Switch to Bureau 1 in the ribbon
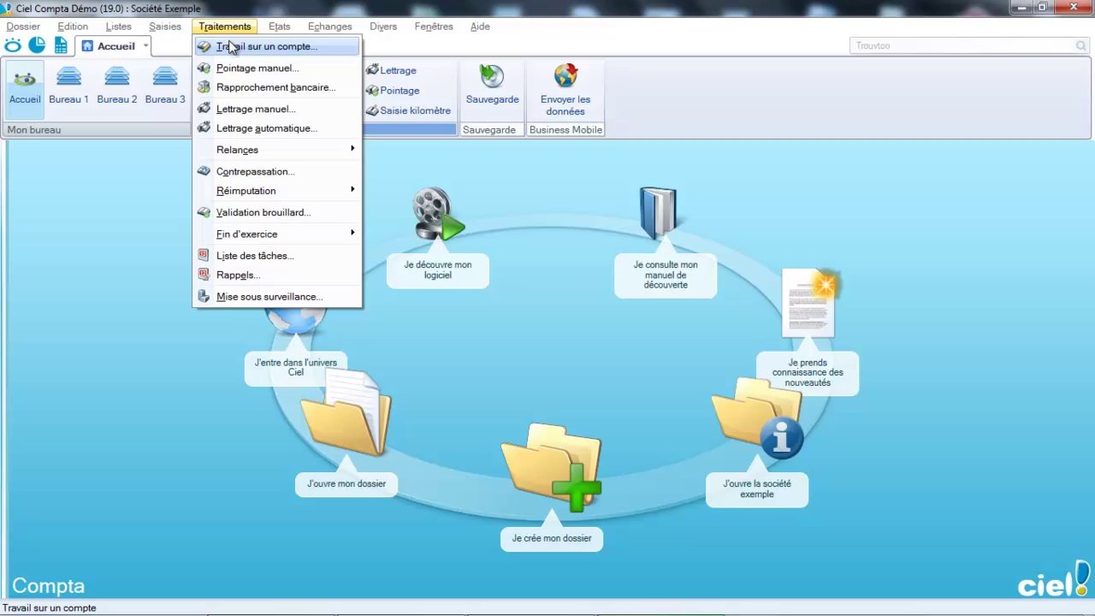 tap(68, 86)
